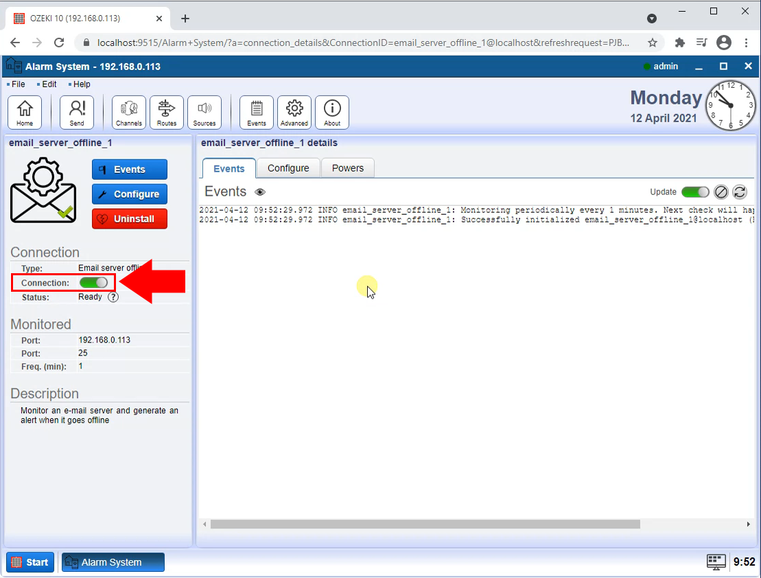Open the Help menu
The width and height of the screenshot is (761, 578).
click(x=80, y=84)
